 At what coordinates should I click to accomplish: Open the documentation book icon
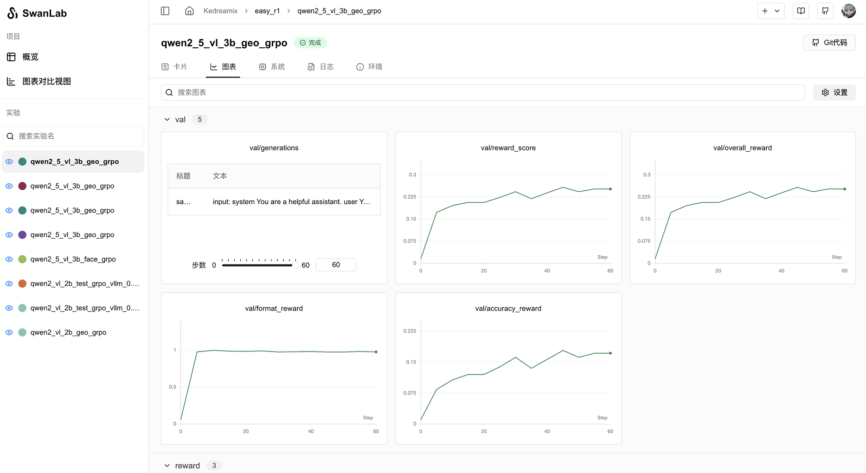pos(801,11)
